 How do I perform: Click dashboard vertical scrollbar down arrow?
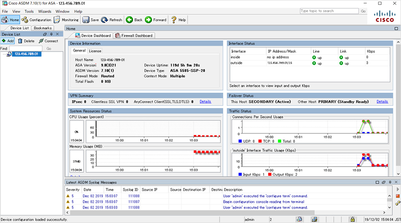pos(398,174)
